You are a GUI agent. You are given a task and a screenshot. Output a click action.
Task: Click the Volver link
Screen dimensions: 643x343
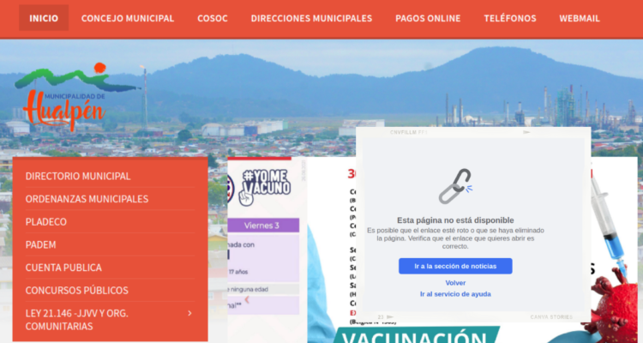[x=455, y=282]
